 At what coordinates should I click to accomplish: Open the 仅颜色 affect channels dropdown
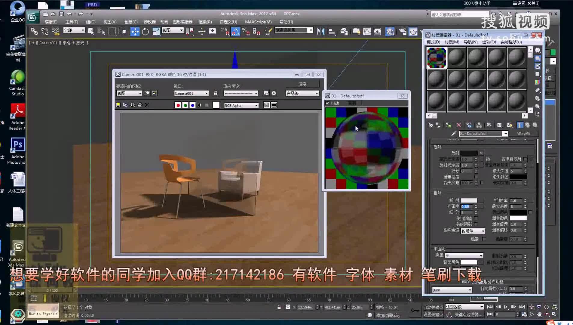pos(473,231)
